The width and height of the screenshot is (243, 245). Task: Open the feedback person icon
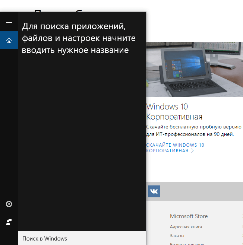(9, 222)
